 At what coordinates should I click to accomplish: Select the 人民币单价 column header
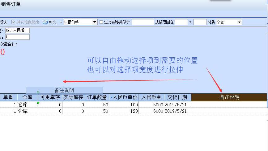(124, 97)
